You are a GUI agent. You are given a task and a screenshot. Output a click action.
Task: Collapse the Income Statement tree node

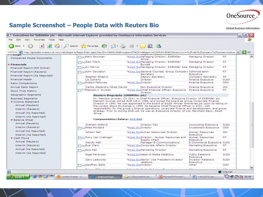(12, 102)
